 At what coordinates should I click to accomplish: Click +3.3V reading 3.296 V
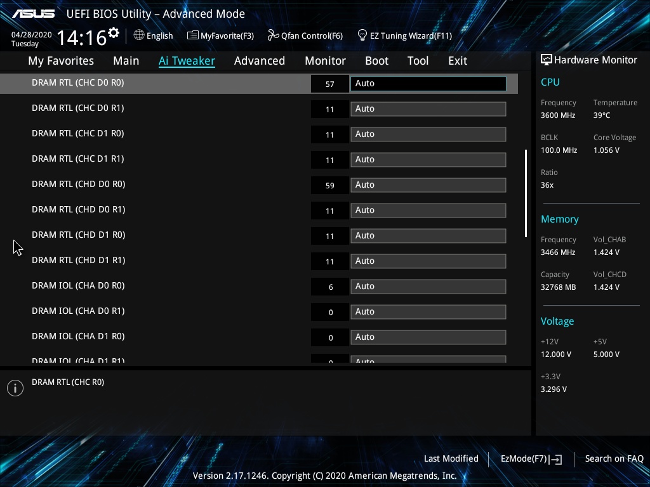pos(554,389)
